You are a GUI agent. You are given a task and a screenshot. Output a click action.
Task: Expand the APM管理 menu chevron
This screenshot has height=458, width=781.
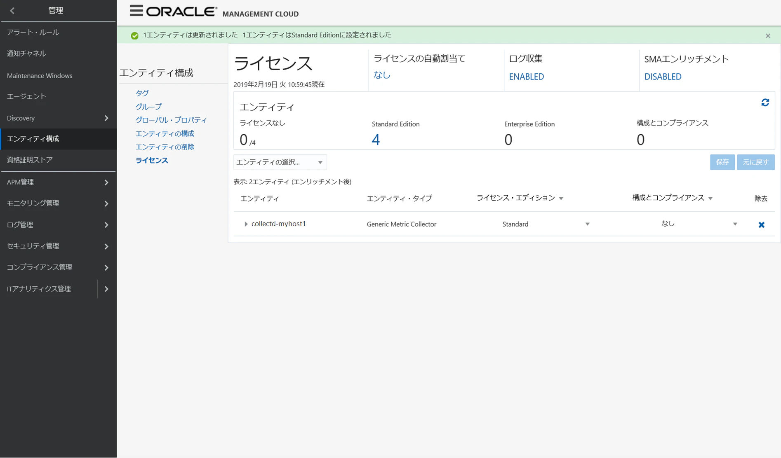[106, 182]
